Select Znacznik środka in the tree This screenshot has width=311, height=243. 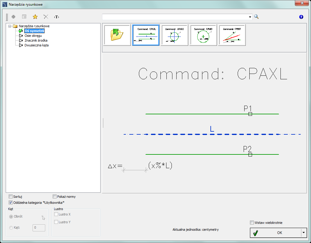pos(36,40)
